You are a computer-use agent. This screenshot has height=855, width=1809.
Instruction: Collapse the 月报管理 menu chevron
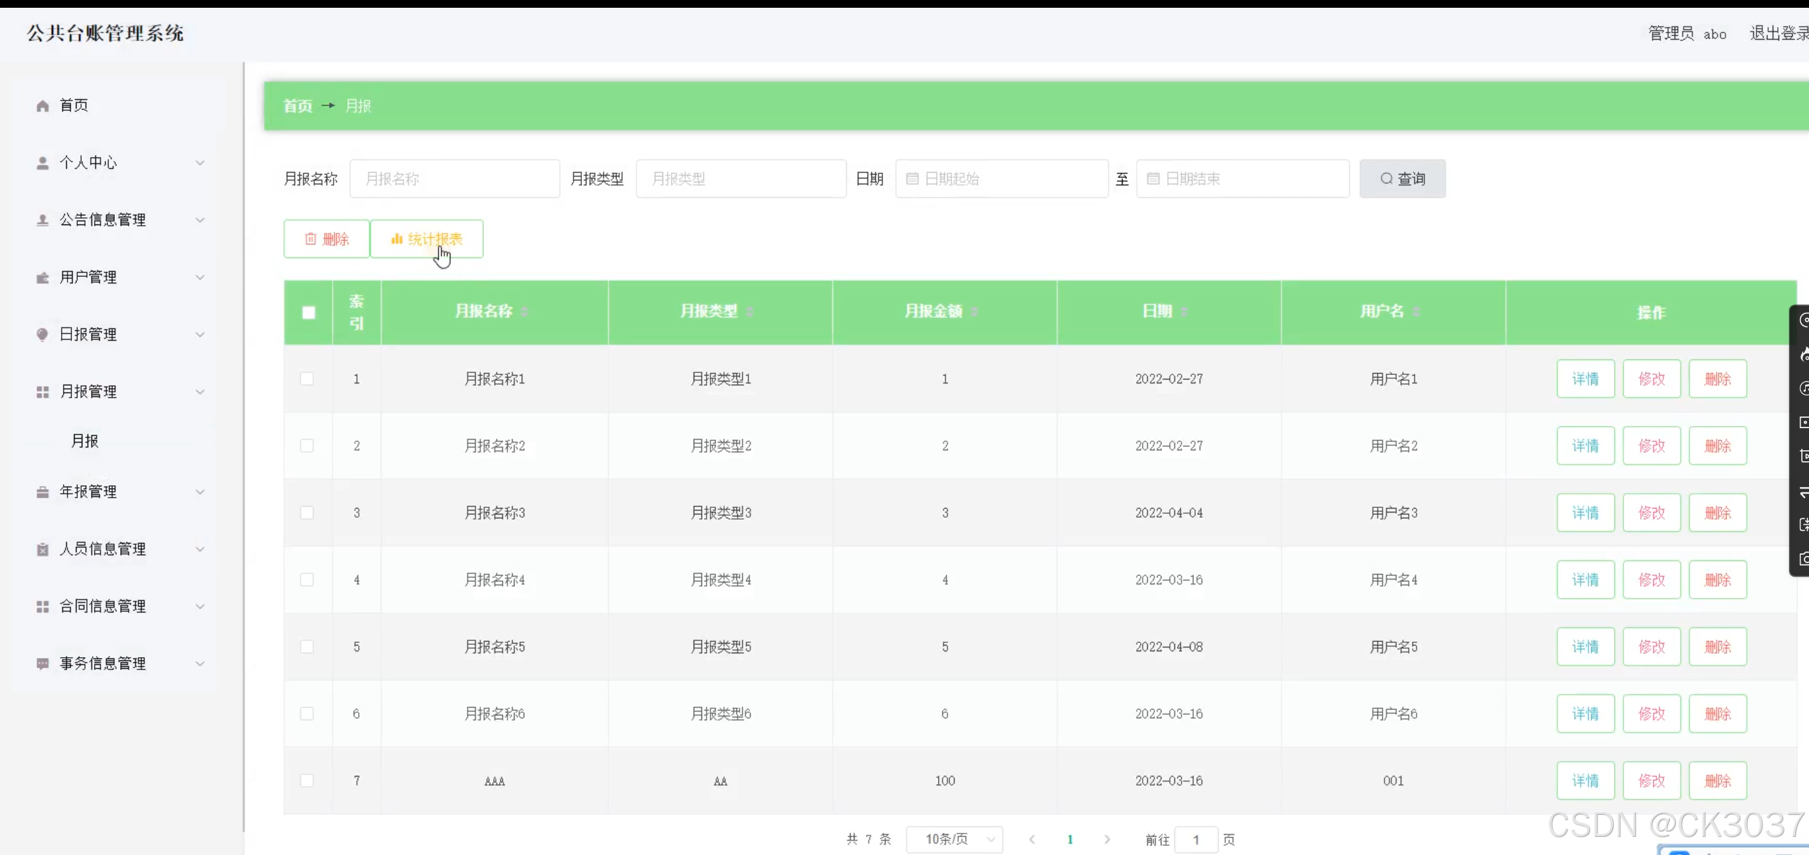200,392
